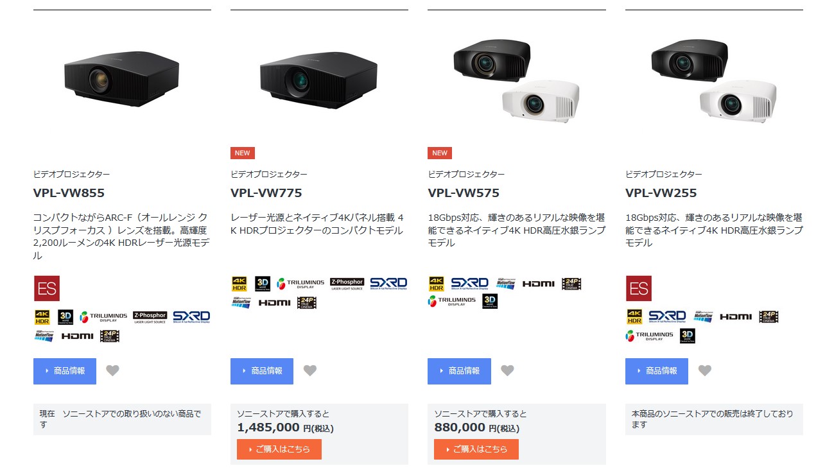Click the ES logo under VPL-VW255
Viewport: 834px width, 475px height.
[638, 288]
